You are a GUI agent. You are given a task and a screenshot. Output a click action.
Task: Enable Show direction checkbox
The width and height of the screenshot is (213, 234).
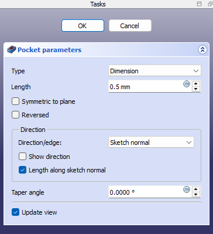click(22, 157)
